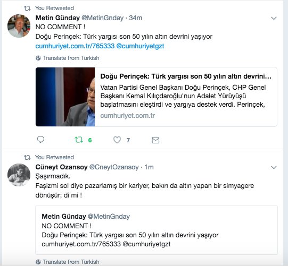Click the globe icon beside first Translate from Turkish
The image size is (288, 266).
[x=38, y=58]
